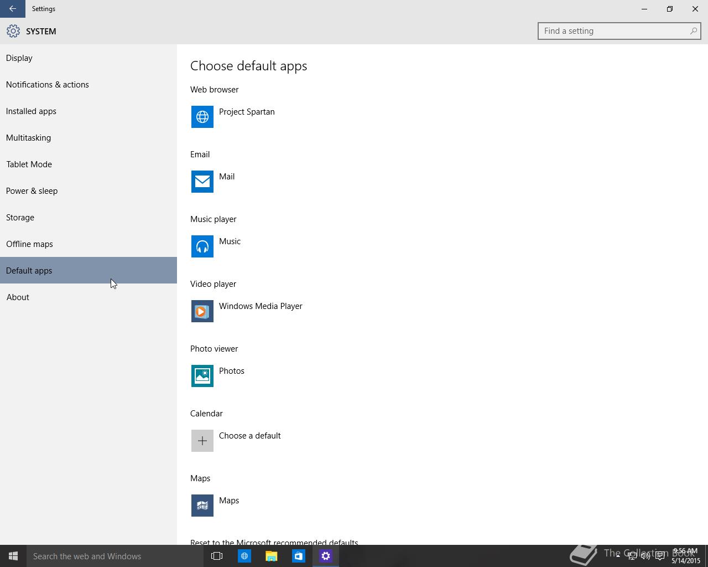The image size is (708, 567).
Task: Click the search magnifier in Find a setting
Action: click(x=693, y=31)
